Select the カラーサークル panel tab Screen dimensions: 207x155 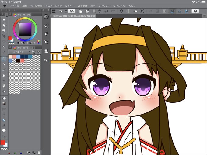(22, 15)
